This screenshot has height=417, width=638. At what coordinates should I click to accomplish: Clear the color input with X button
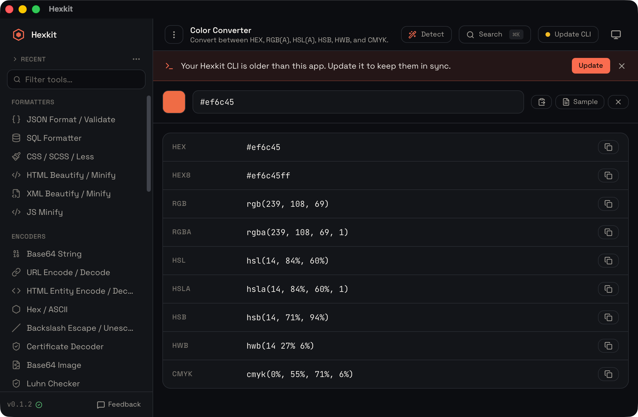point(618,102)
